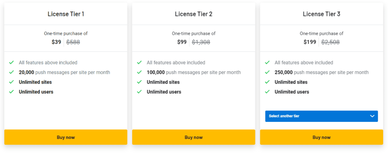Image resolution: width=388 pixels, height=156 pixels.
Task: Click Tier 1 'All features above included' checkmark
Action: [x=11, y=62]
